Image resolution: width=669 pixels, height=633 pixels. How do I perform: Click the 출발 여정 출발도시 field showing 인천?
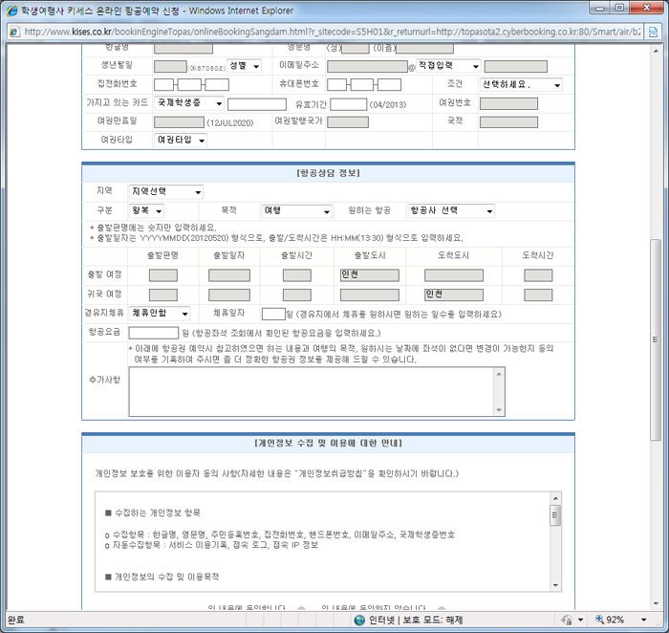370,275
